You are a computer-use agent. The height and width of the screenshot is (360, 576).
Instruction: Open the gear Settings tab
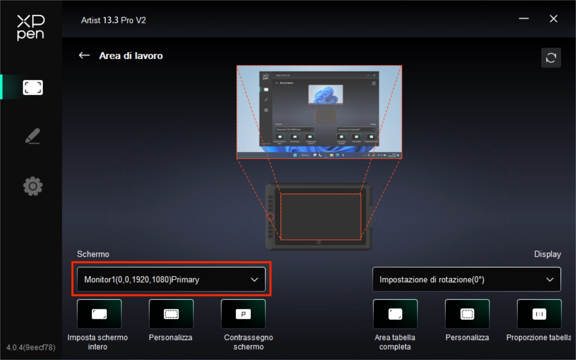tap(33, 186)
